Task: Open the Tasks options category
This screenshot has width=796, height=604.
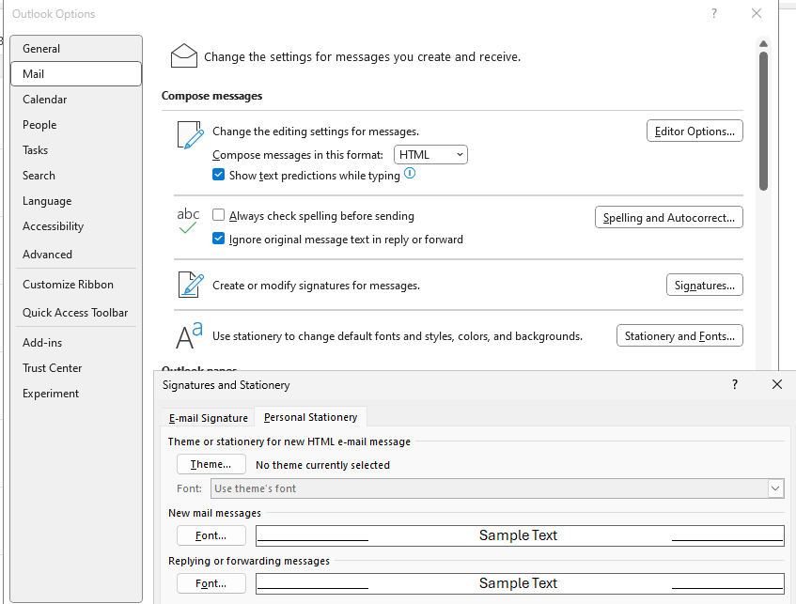Action: coord(76,150)
